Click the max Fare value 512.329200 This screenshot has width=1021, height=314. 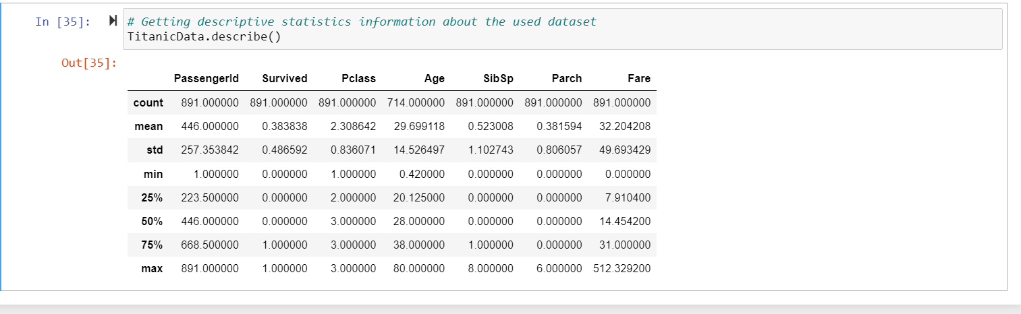(622, 268)
